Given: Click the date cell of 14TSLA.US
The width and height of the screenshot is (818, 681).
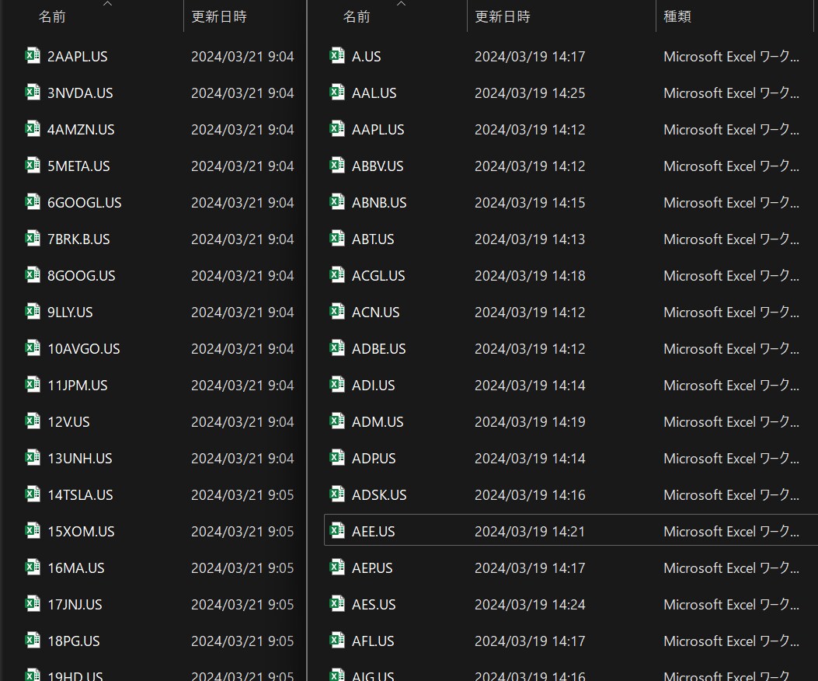Looking at the screenshot, I should point(242,495).
